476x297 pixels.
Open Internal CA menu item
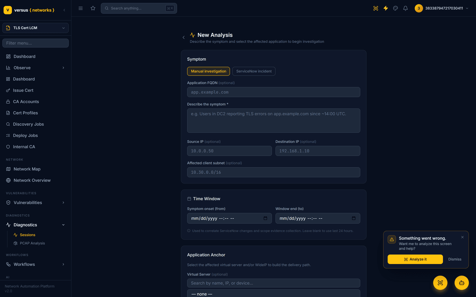pyautogui.click(x=36, y=147)
